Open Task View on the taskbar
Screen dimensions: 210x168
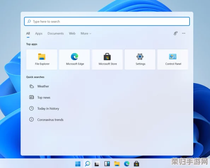click(97, 164)
